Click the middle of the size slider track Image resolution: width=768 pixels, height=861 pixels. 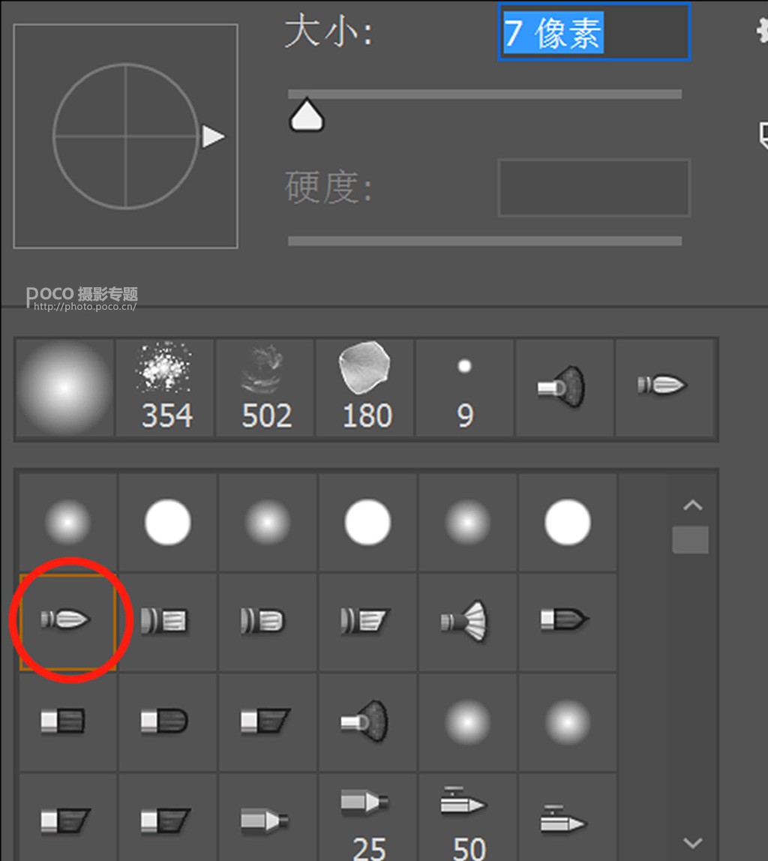[484, 94]
